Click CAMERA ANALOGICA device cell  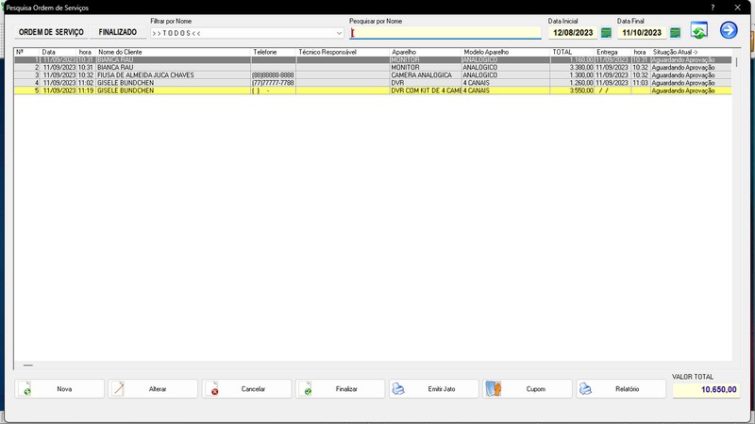coord(426,75)
